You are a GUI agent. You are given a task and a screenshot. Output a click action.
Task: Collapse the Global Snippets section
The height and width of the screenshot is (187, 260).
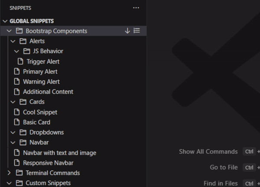tap(5, 21)
